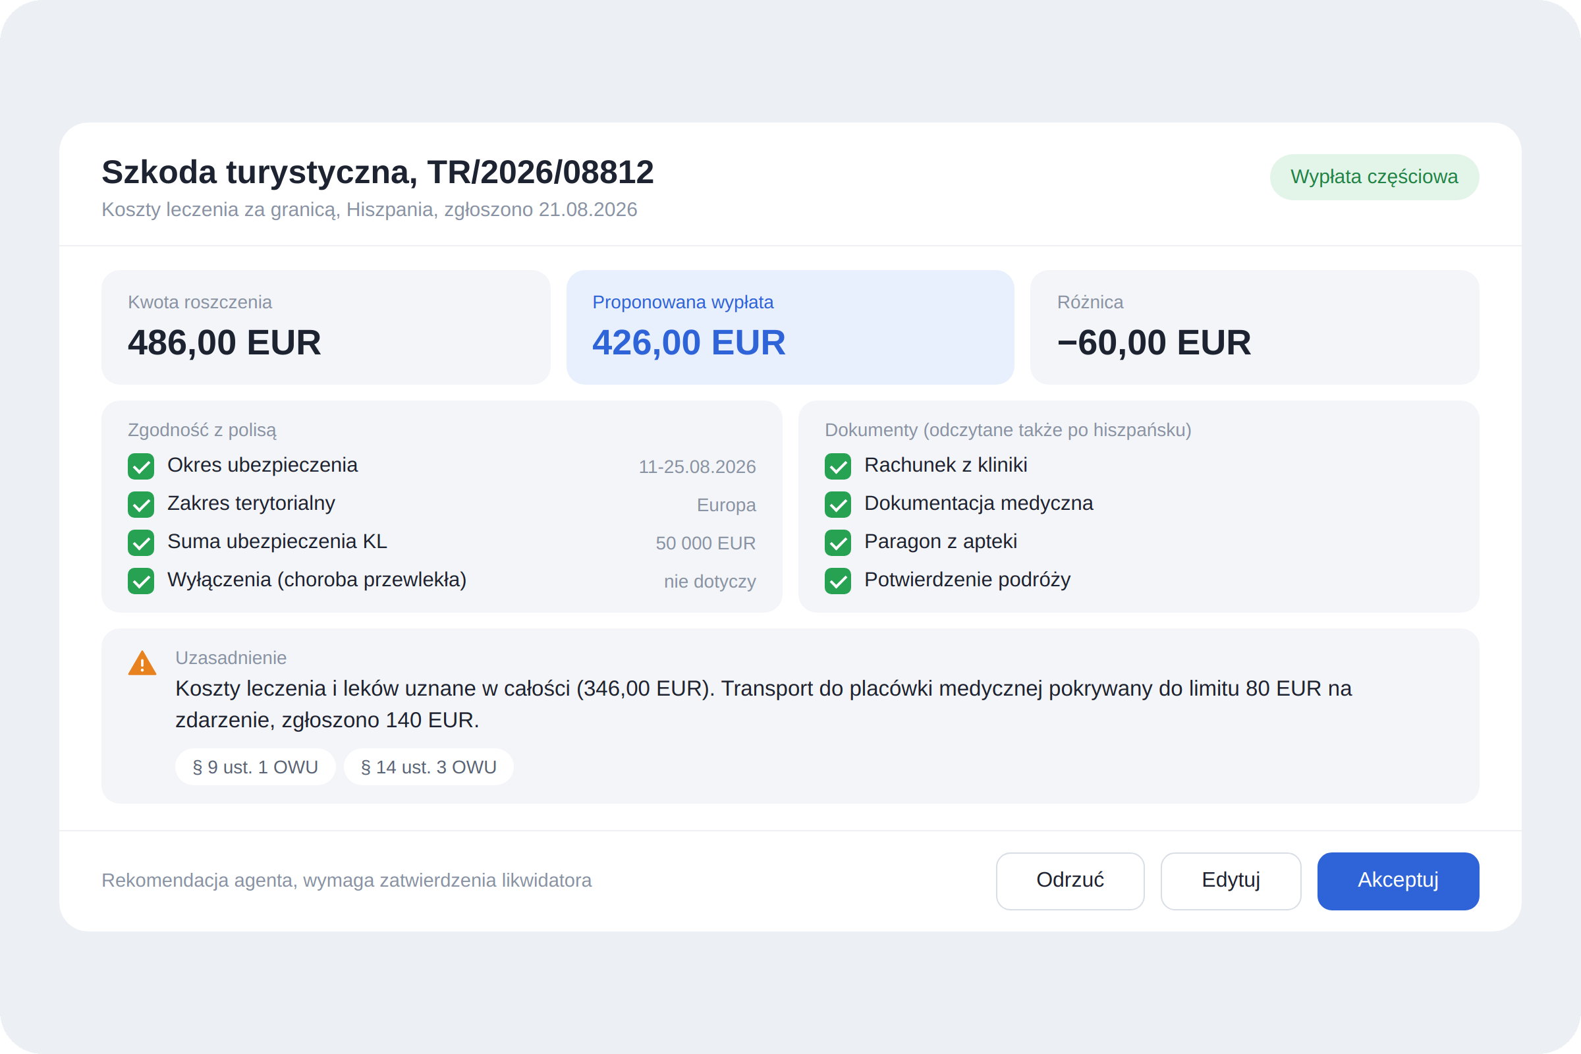This screenshot has width=1581, height=1054.
Task: Click the Europa value
Action: click(x=726, y=505)
